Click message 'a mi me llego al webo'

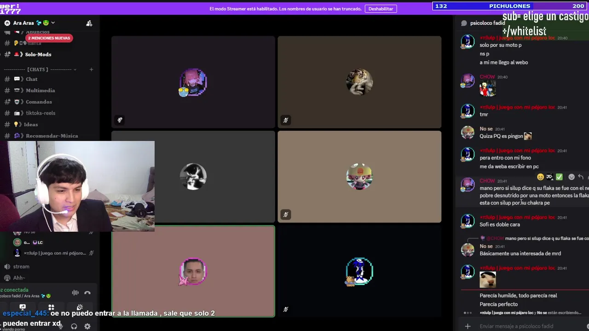503,63
